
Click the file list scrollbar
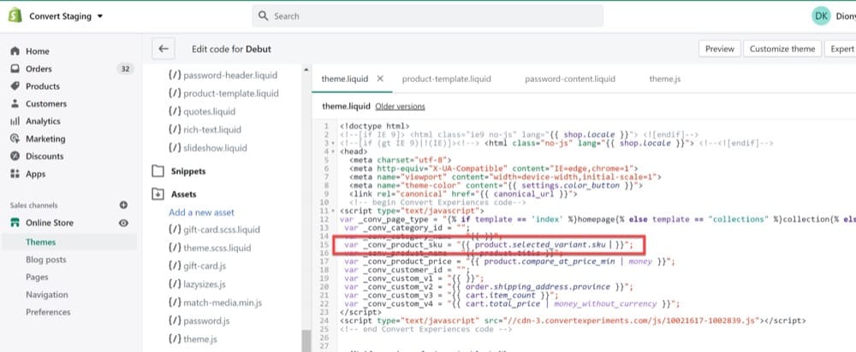pos(306,340)
